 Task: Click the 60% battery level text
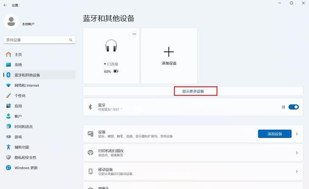(x=107, y=71)
